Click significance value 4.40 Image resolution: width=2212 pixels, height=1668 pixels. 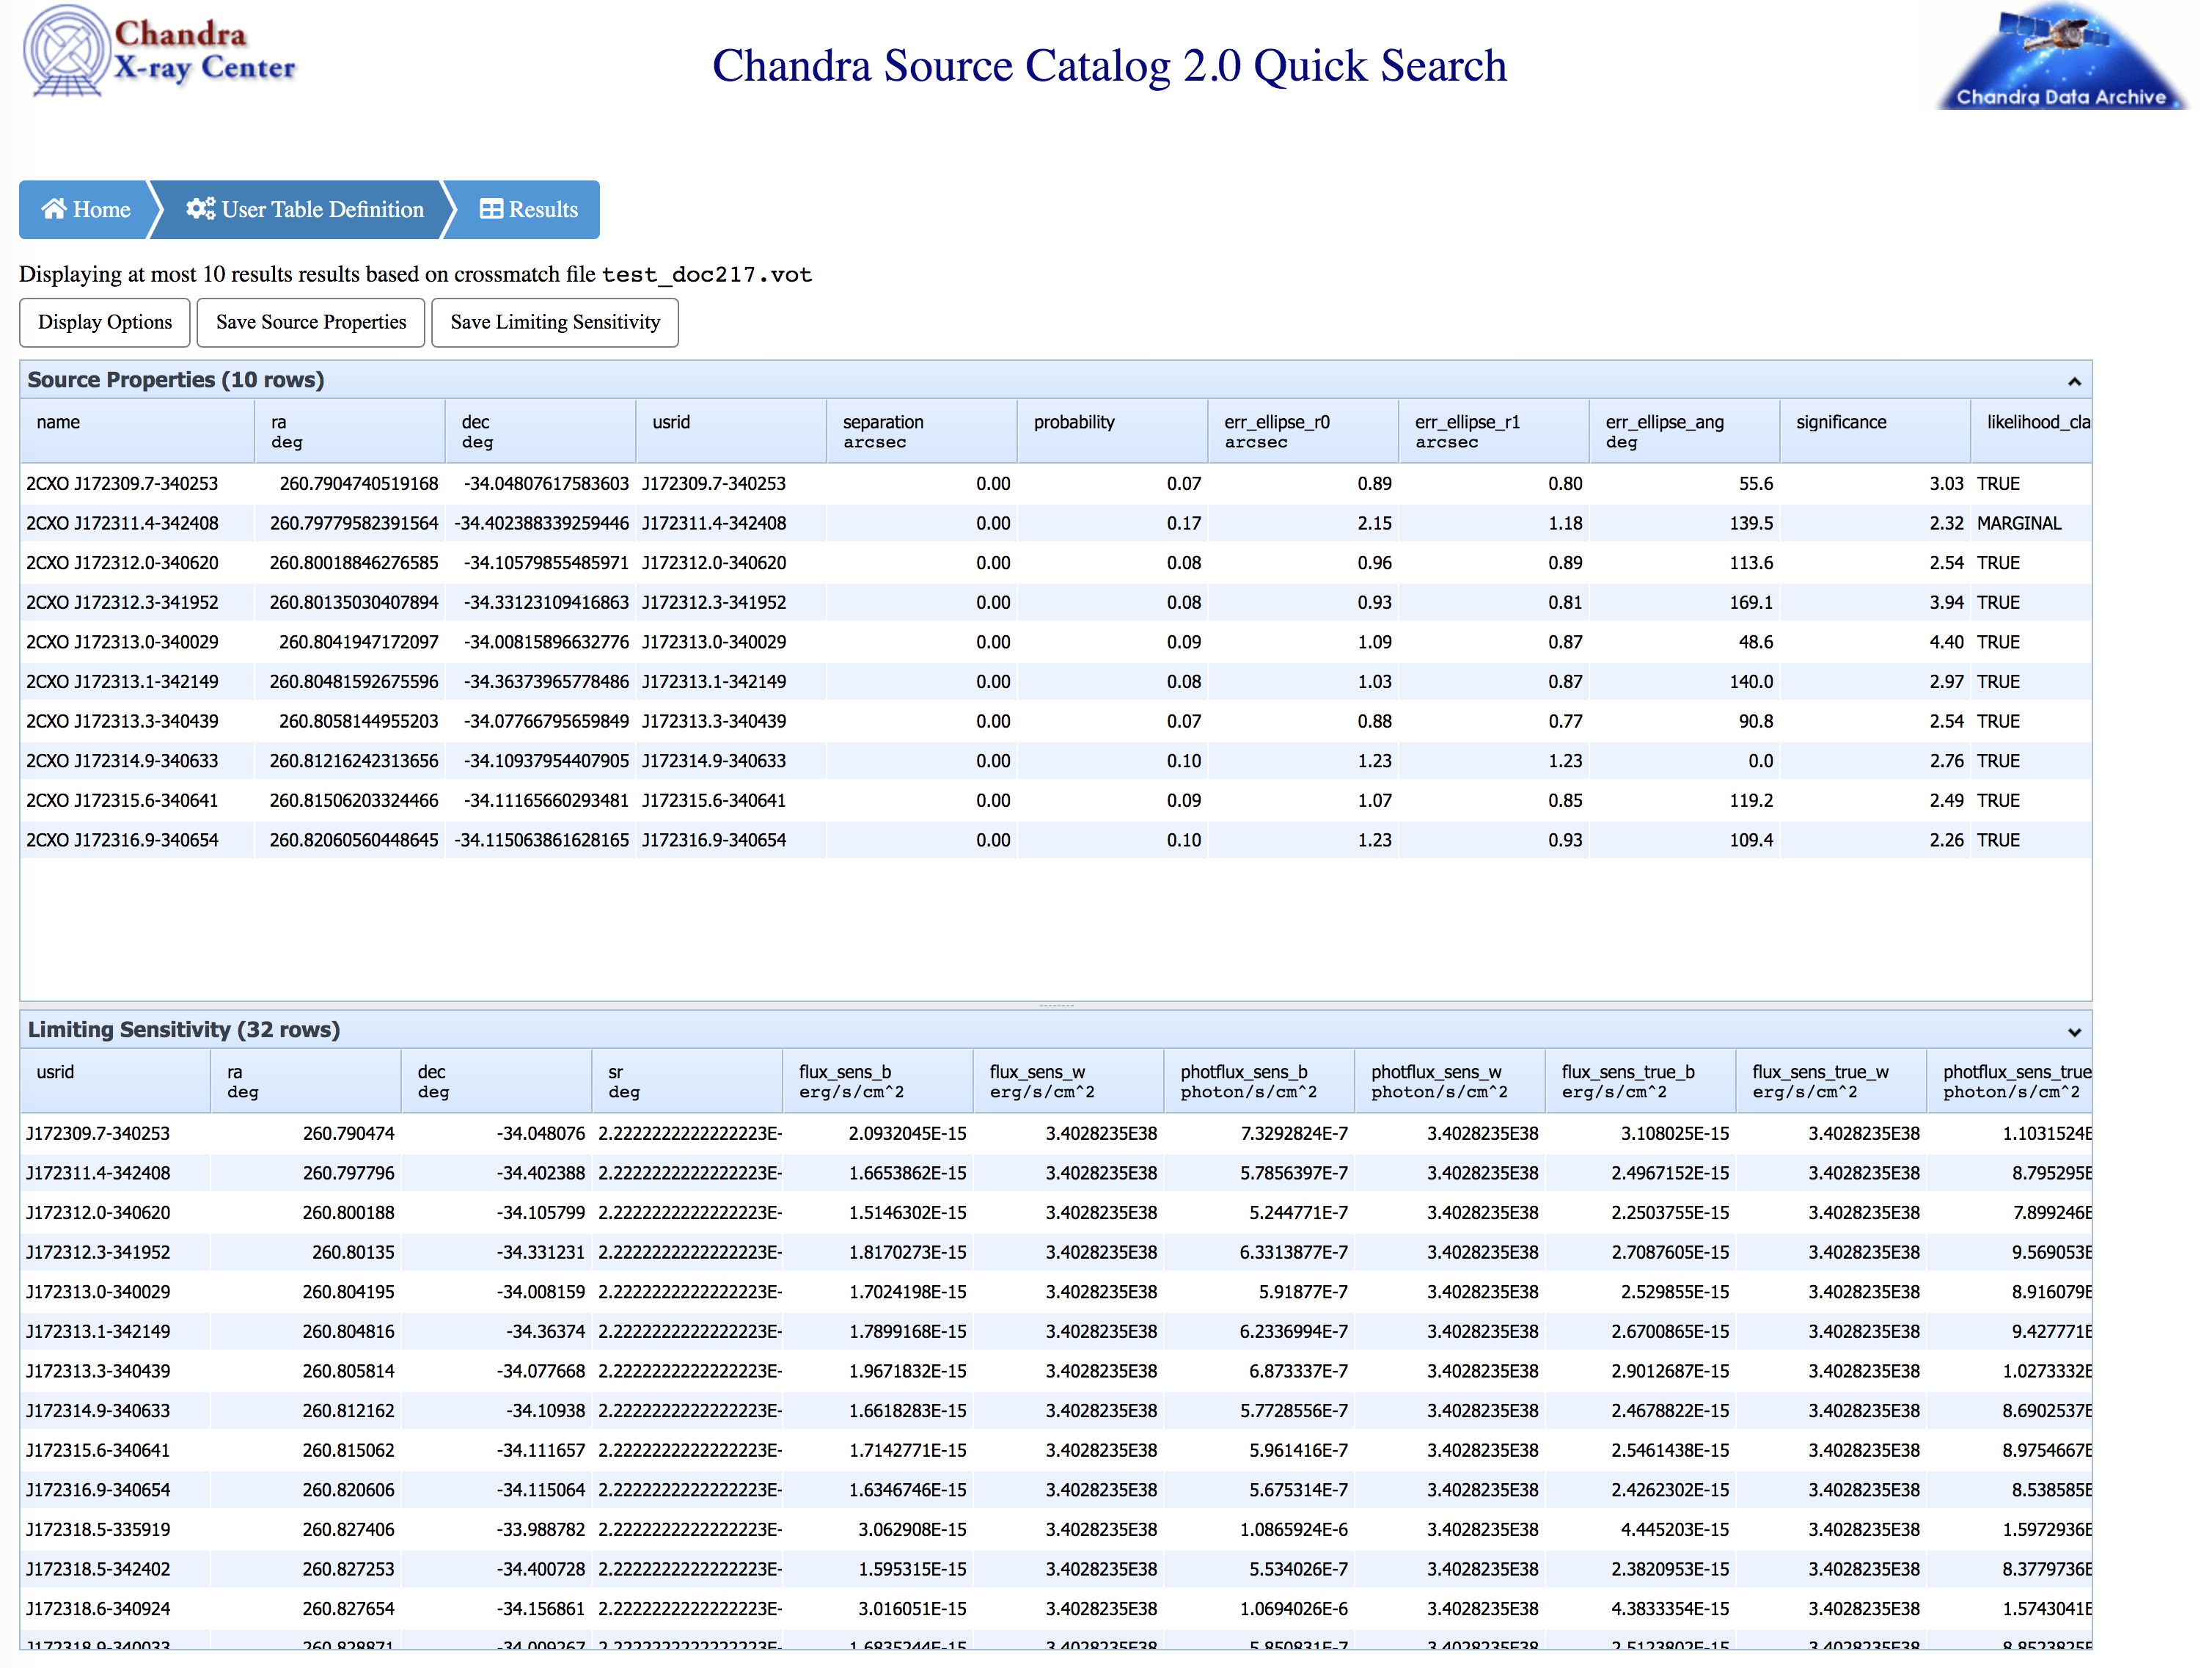(x=1946, y=642)
